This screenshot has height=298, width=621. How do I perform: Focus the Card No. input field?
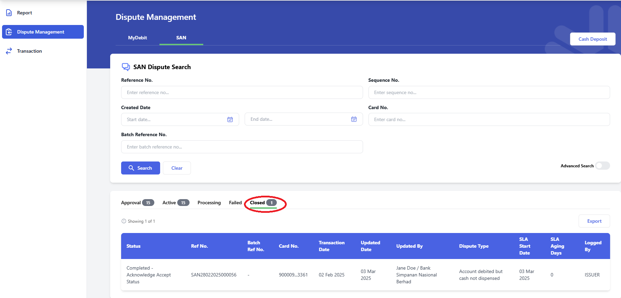[x=489, y=119]
